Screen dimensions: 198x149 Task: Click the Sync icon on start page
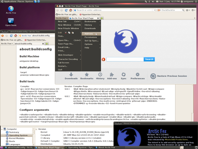(123, 74)
